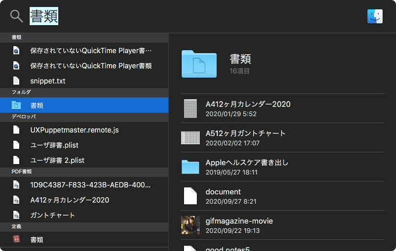The height and width of the screenshot is (251, 396).
Task: Click the QuickTime icon of the untruncated 保存されていないQuickTime Player書類 row
Action: click(16, 66)
